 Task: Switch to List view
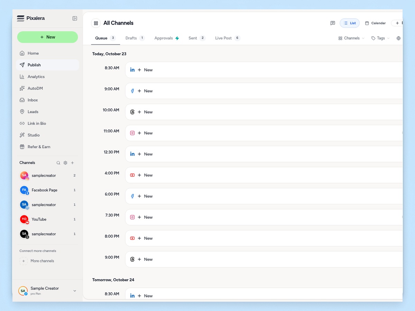tap(350, 23)
